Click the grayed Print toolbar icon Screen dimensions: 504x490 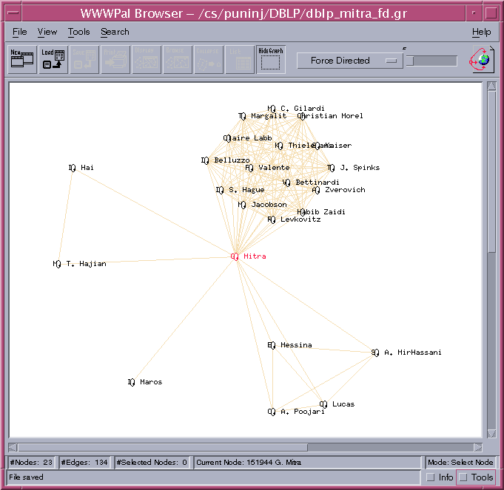tap(115, 60)
